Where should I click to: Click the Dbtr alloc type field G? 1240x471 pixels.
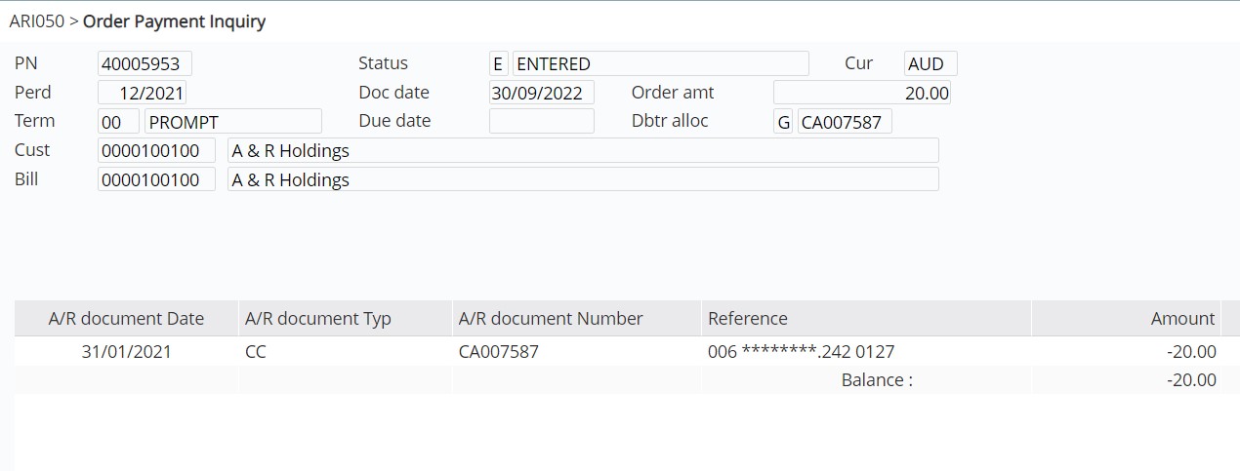point(783,122)
